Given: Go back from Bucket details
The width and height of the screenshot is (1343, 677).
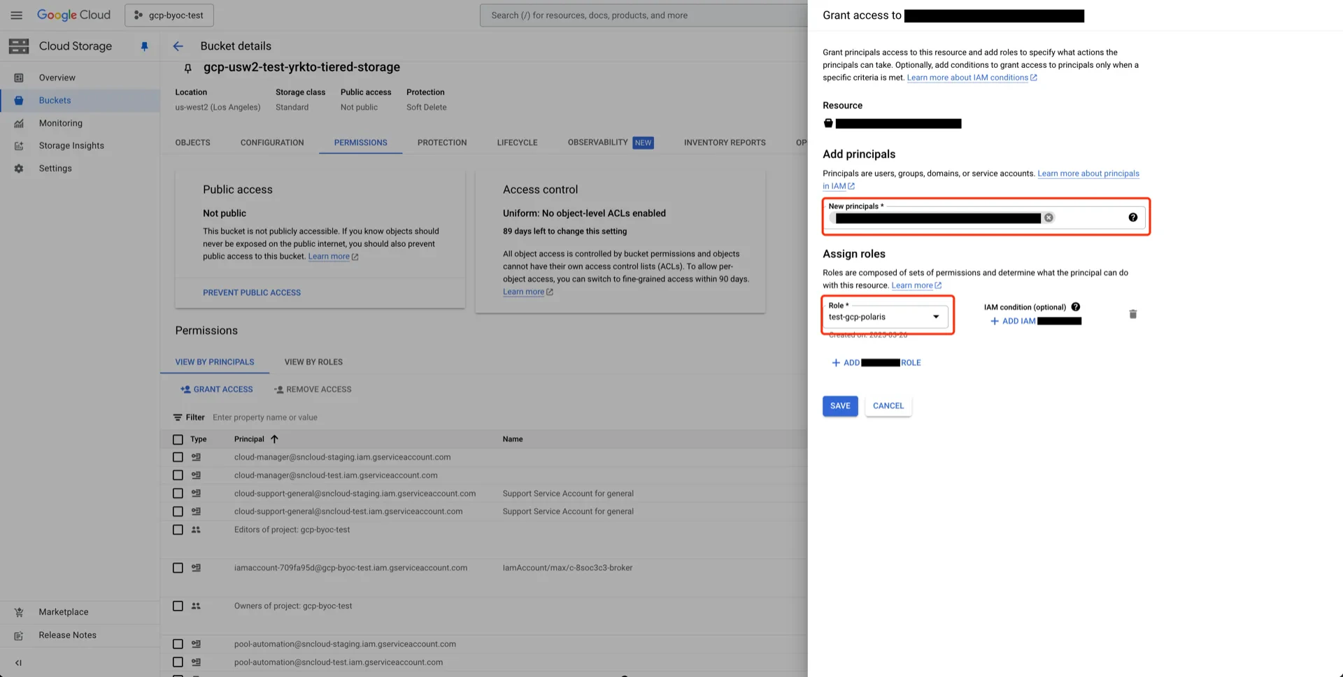Looking at the screenshot, I should (178, 46).
